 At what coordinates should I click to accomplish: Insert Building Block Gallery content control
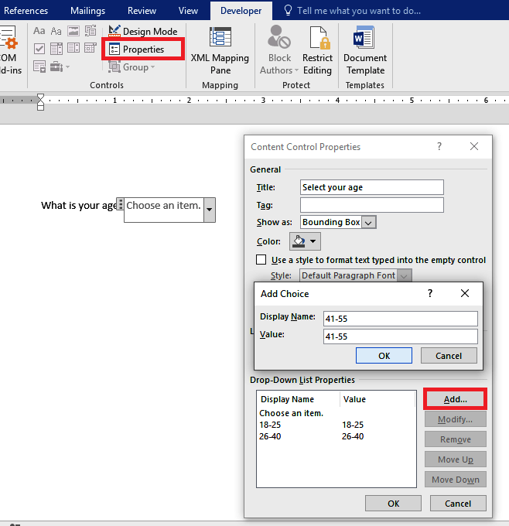point(91,31)
